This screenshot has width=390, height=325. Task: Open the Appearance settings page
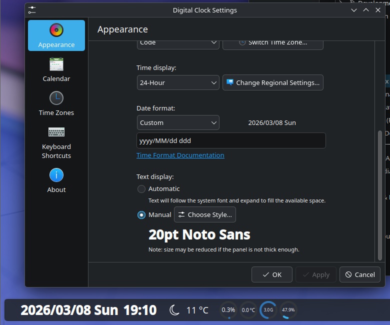(56, 35)
